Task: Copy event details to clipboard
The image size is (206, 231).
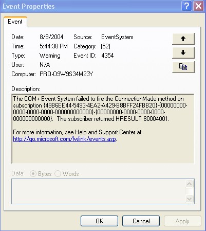Action: point(183,67)
